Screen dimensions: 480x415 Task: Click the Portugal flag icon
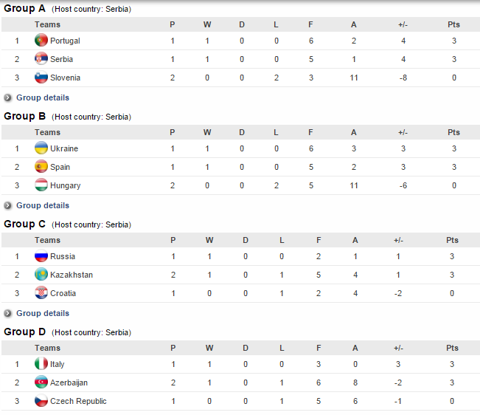point(41,41)
